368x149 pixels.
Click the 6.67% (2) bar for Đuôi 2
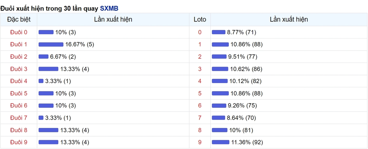(x=44, y=56)
